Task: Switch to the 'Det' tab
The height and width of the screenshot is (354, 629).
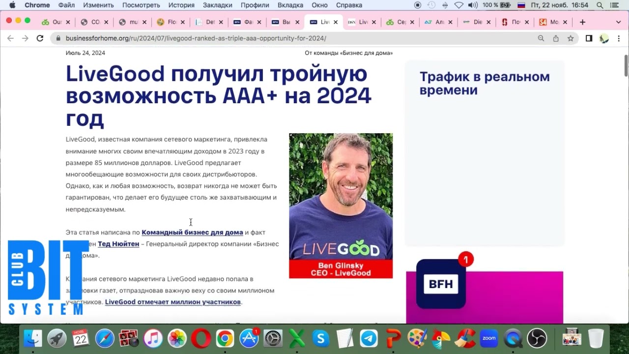Action: coord(210,22)
